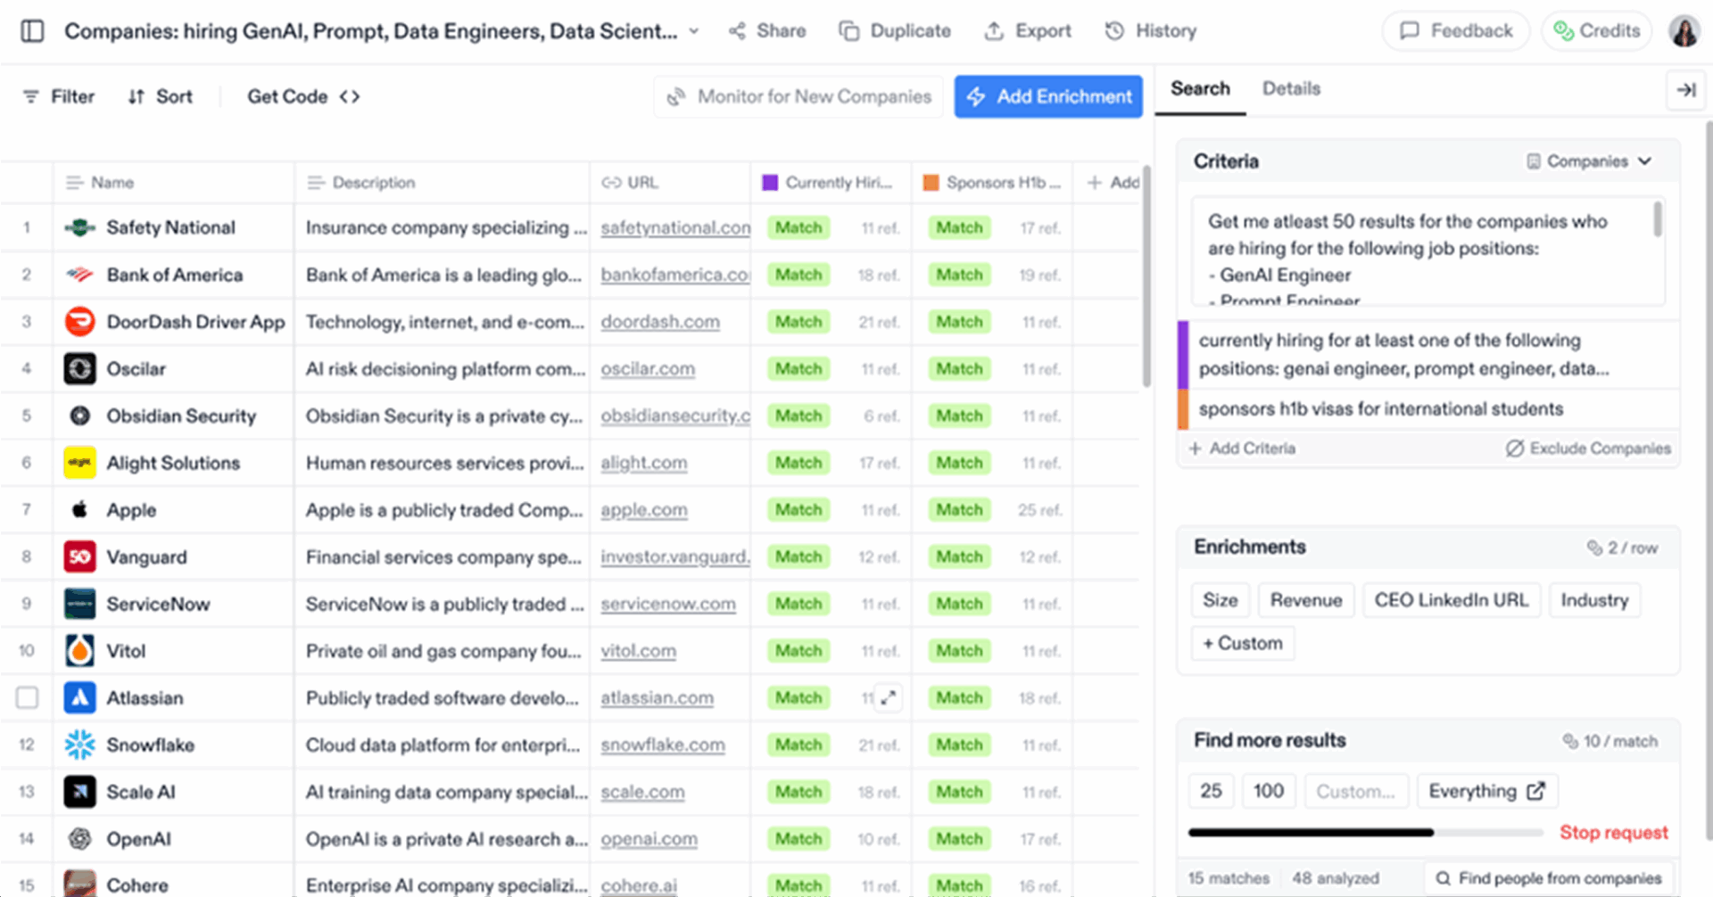Expand the Atlassian hiring match cell
The image size is (1713, 897).
(x=888, y=698)
